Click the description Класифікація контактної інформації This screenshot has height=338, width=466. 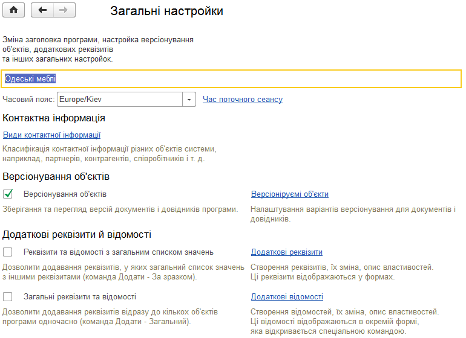pyautogui.click(x=110, y=153)
